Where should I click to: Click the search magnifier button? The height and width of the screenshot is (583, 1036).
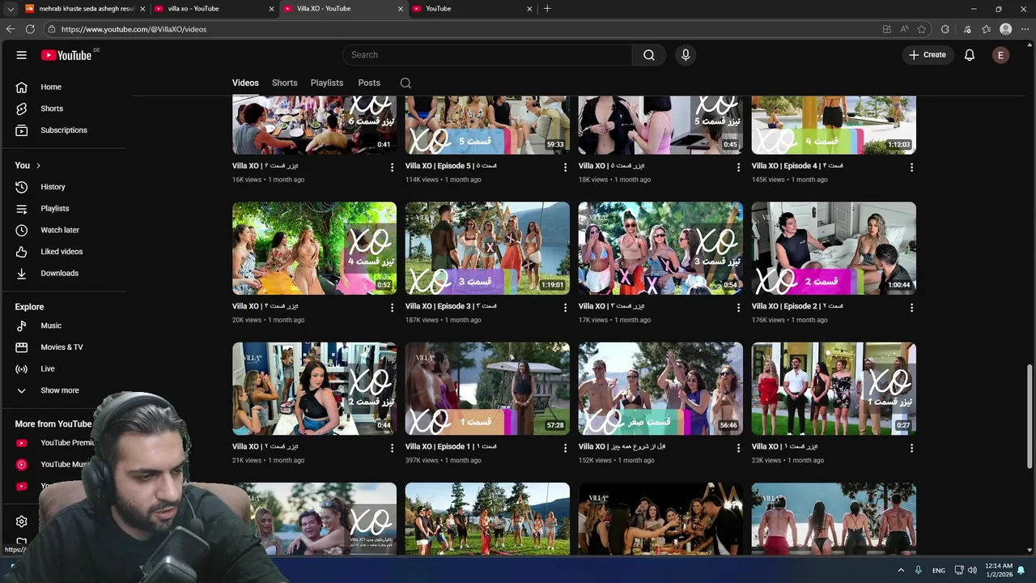649,55
